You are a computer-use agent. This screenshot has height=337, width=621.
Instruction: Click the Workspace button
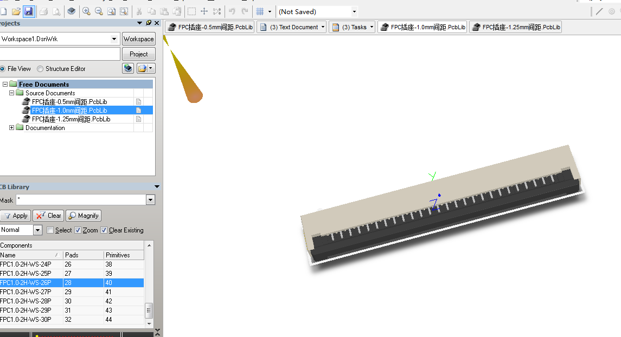[139, 39]
